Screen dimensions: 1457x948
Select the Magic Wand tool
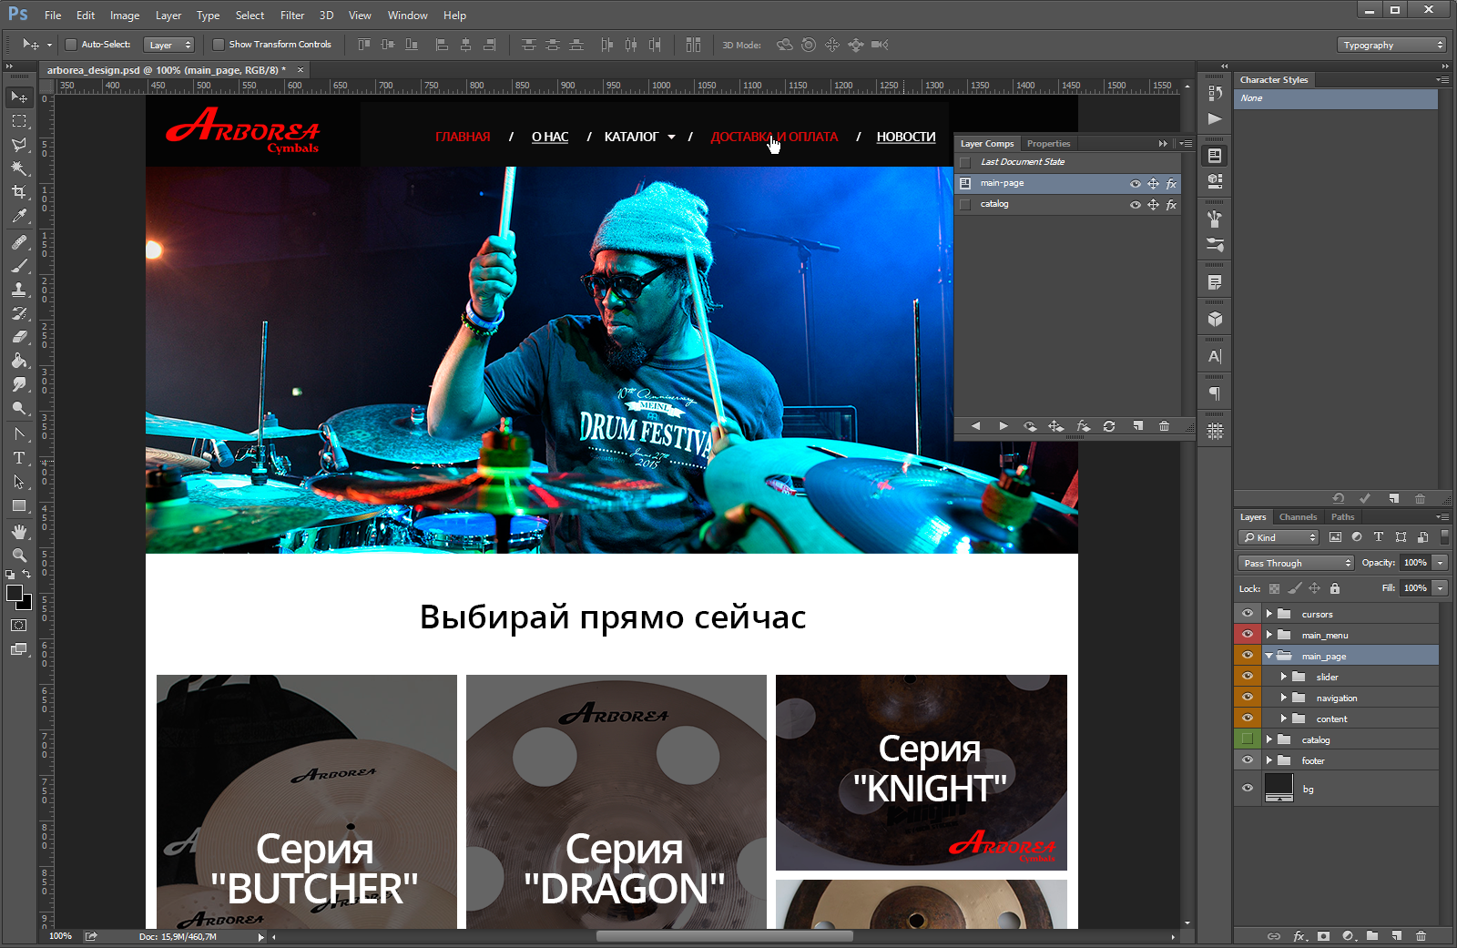point(19,168)
